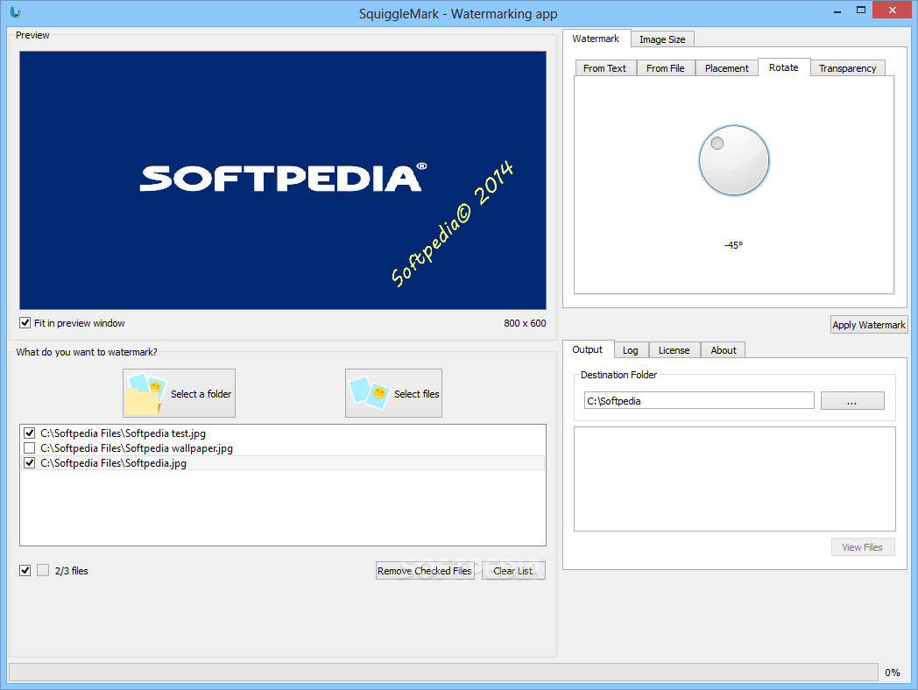
Task: Open the From Text tab
Action: (x=604, y=68)
